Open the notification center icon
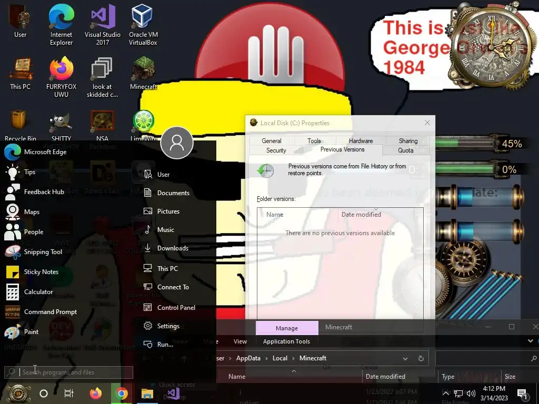This screenshot has width=539, height=404. pos(522,393)
